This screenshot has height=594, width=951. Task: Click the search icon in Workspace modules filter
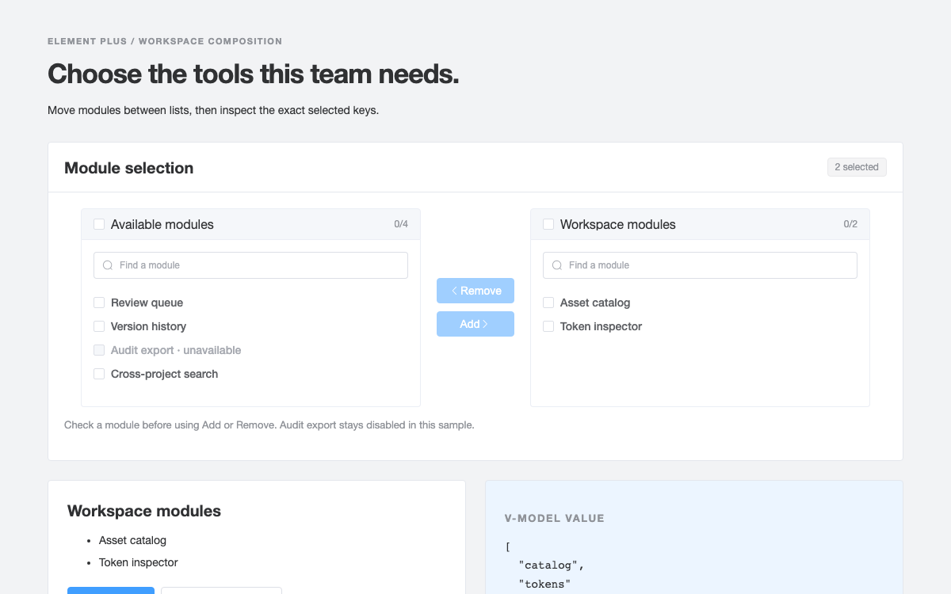[x=557, y=265]
